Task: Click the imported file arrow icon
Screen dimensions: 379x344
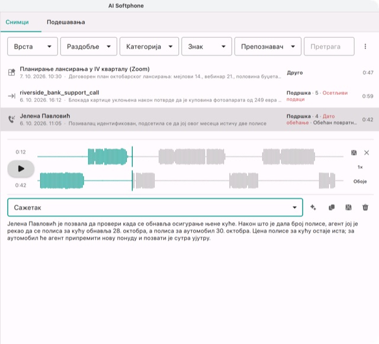Action: coord(12,96)
